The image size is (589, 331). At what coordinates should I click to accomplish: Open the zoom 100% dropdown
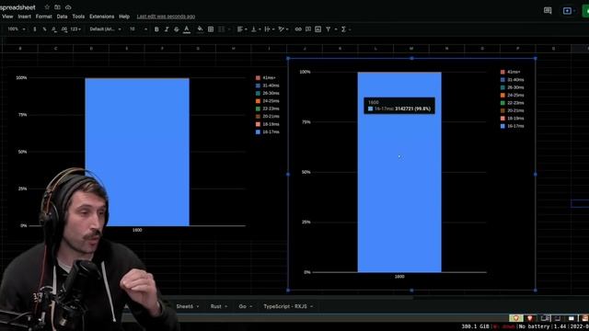(17, 29)
